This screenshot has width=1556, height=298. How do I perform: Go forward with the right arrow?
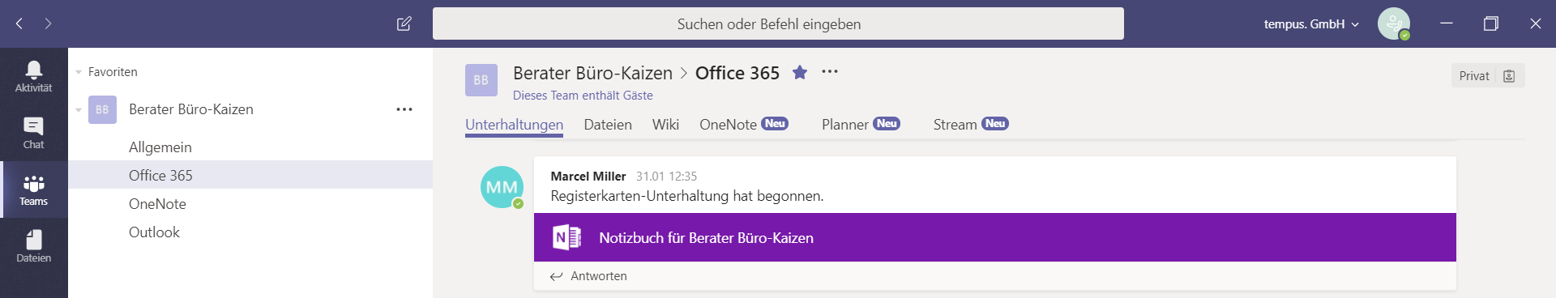[48, 23]
